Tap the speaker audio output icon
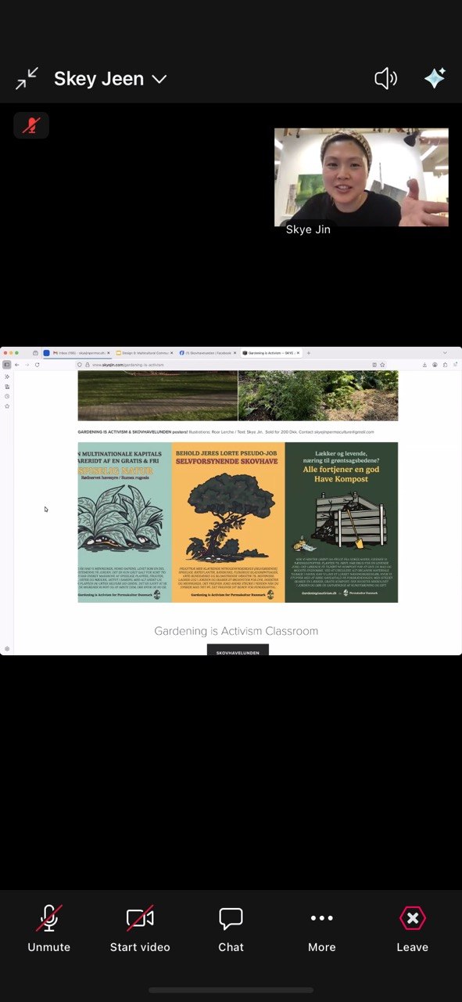This screenshot has width=462, height=1002. tap(386, 78)
